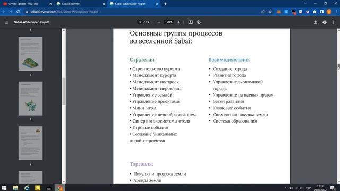Click thumbnail panel scroll down arrow
This screenshot has height=191, width=340.
(64, 181)
